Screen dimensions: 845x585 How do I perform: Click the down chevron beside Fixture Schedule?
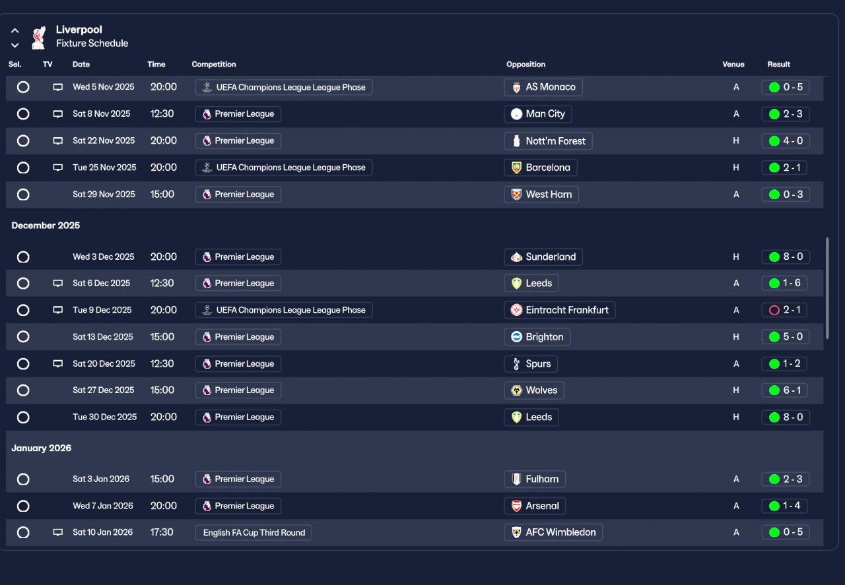(15, 46)
